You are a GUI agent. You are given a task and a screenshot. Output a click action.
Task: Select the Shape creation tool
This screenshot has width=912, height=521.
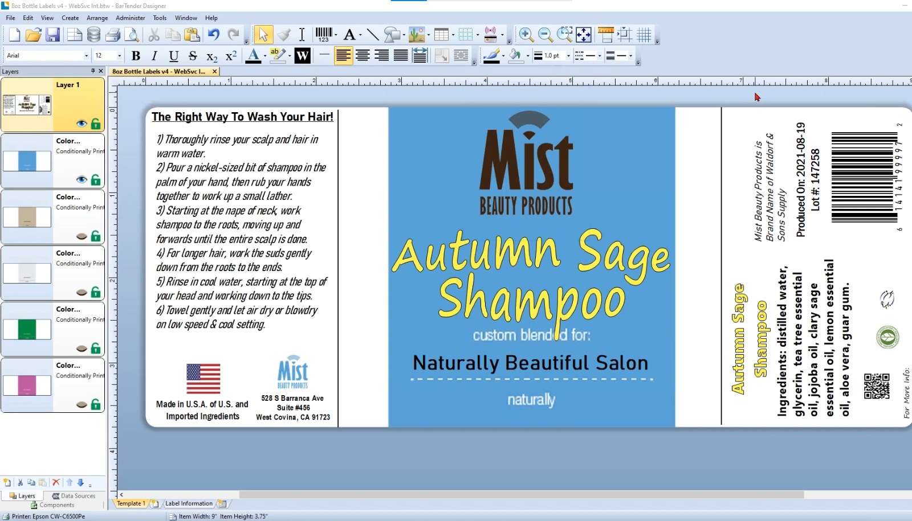[392, 35]
